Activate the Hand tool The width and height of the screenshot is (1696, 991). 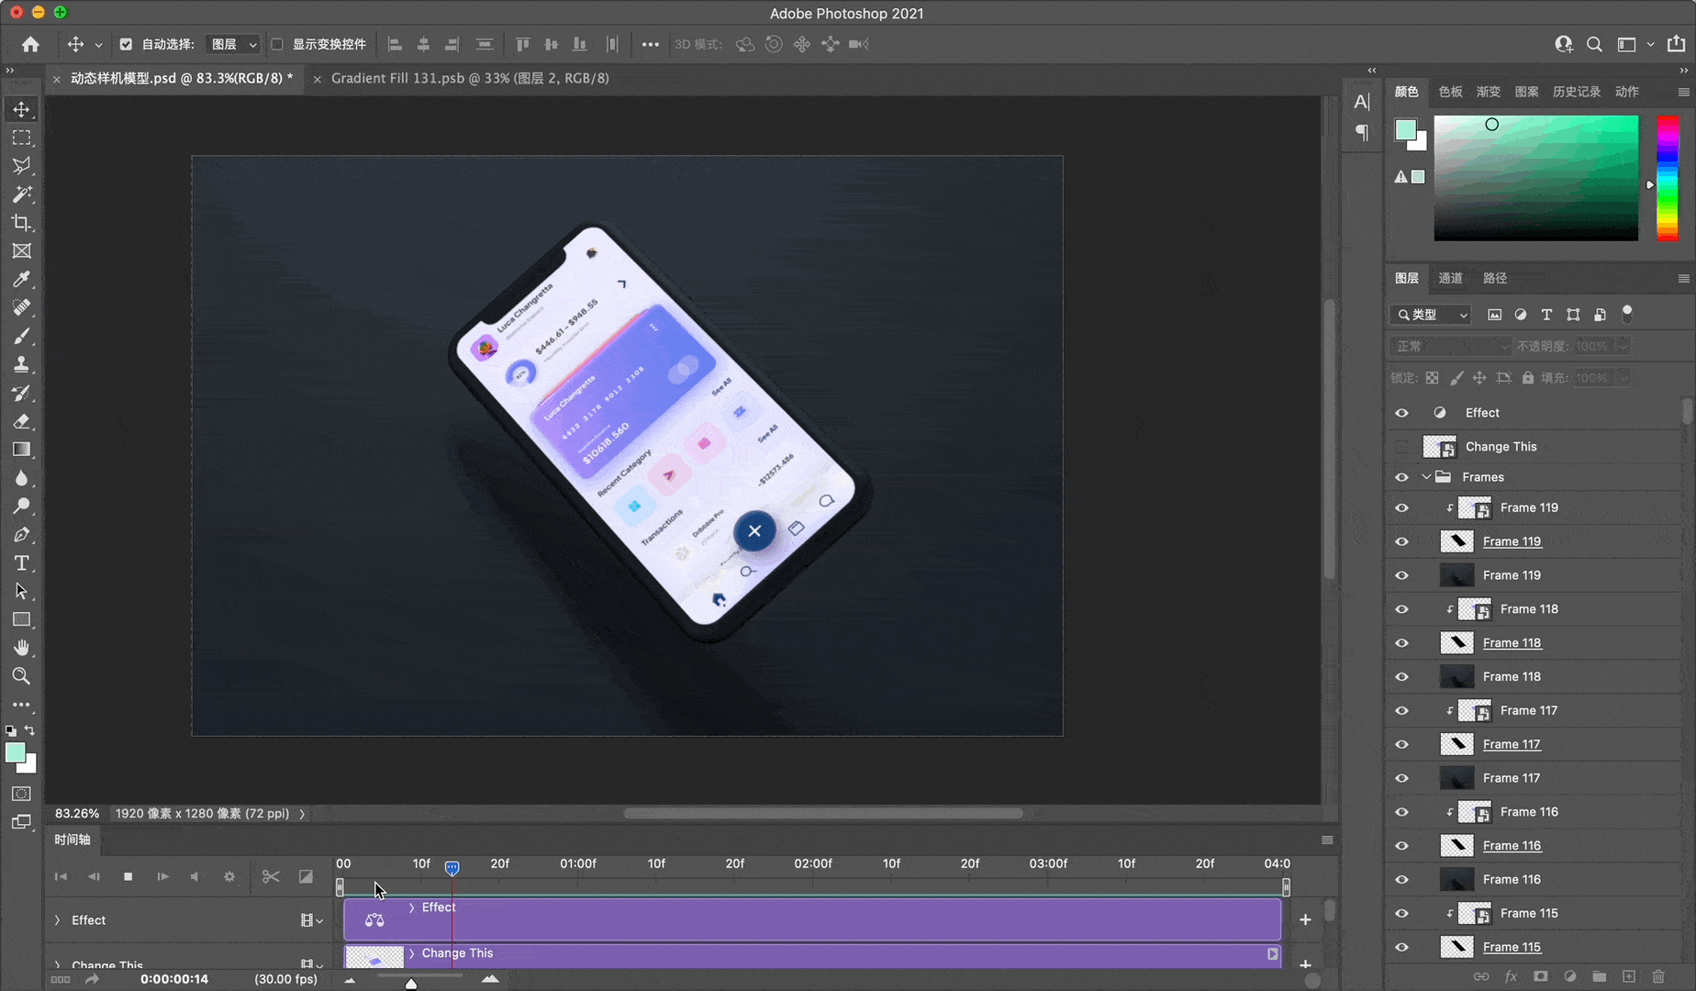tap(21, 648)
